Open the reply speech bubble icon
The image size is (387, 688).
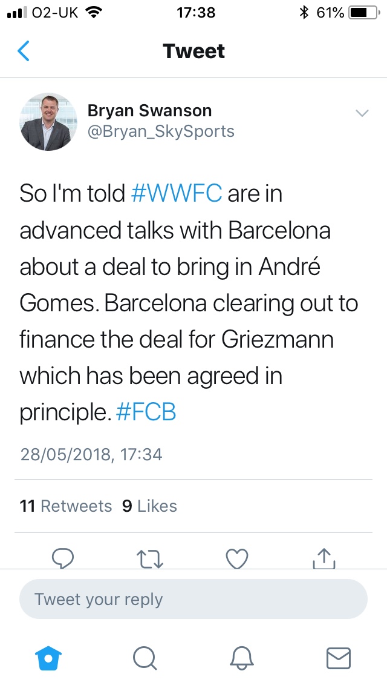click(x=63, y=558)
